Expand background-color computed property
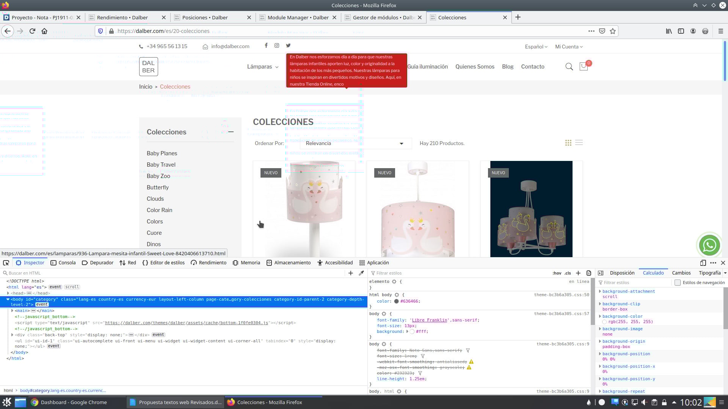Screen dimensions: 728x409 [x=600, y=316]
